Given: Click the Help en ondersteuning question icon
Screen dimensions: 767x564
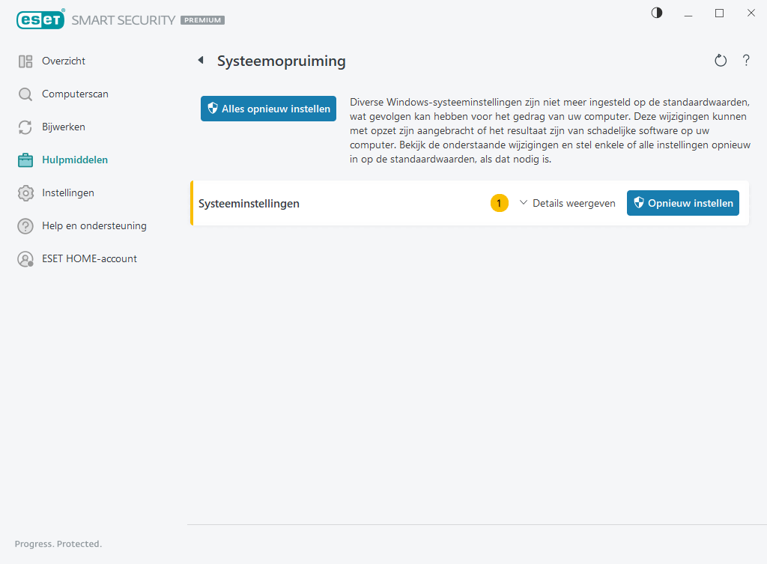Looking at the screenshot, I should click(25, 225).
